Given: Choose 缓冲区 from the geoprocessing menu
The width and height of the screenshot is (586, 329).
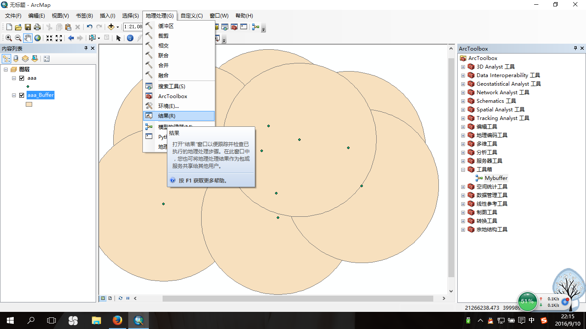Looking at the screenshot, I should click(x=178, y=26).
